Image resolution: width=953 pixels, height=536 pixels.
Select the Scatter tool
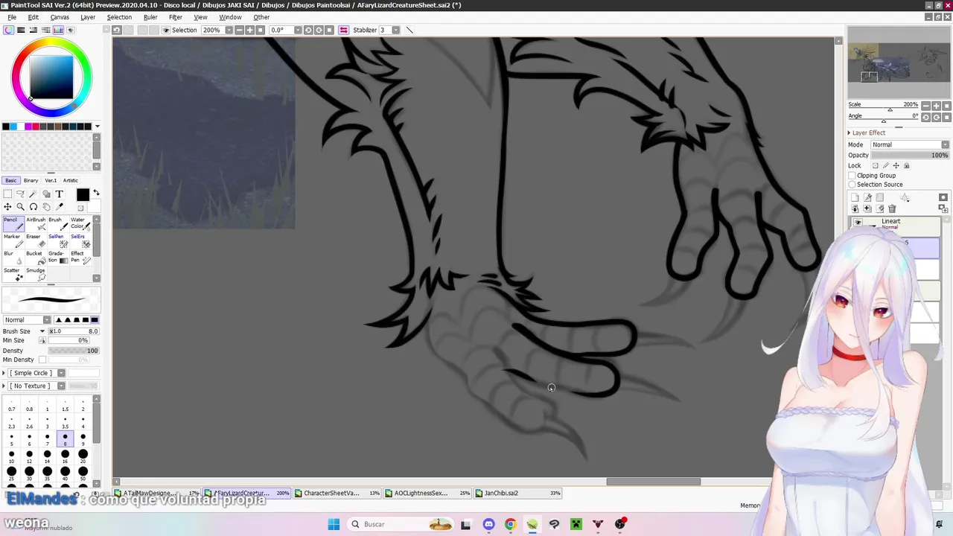14,274
